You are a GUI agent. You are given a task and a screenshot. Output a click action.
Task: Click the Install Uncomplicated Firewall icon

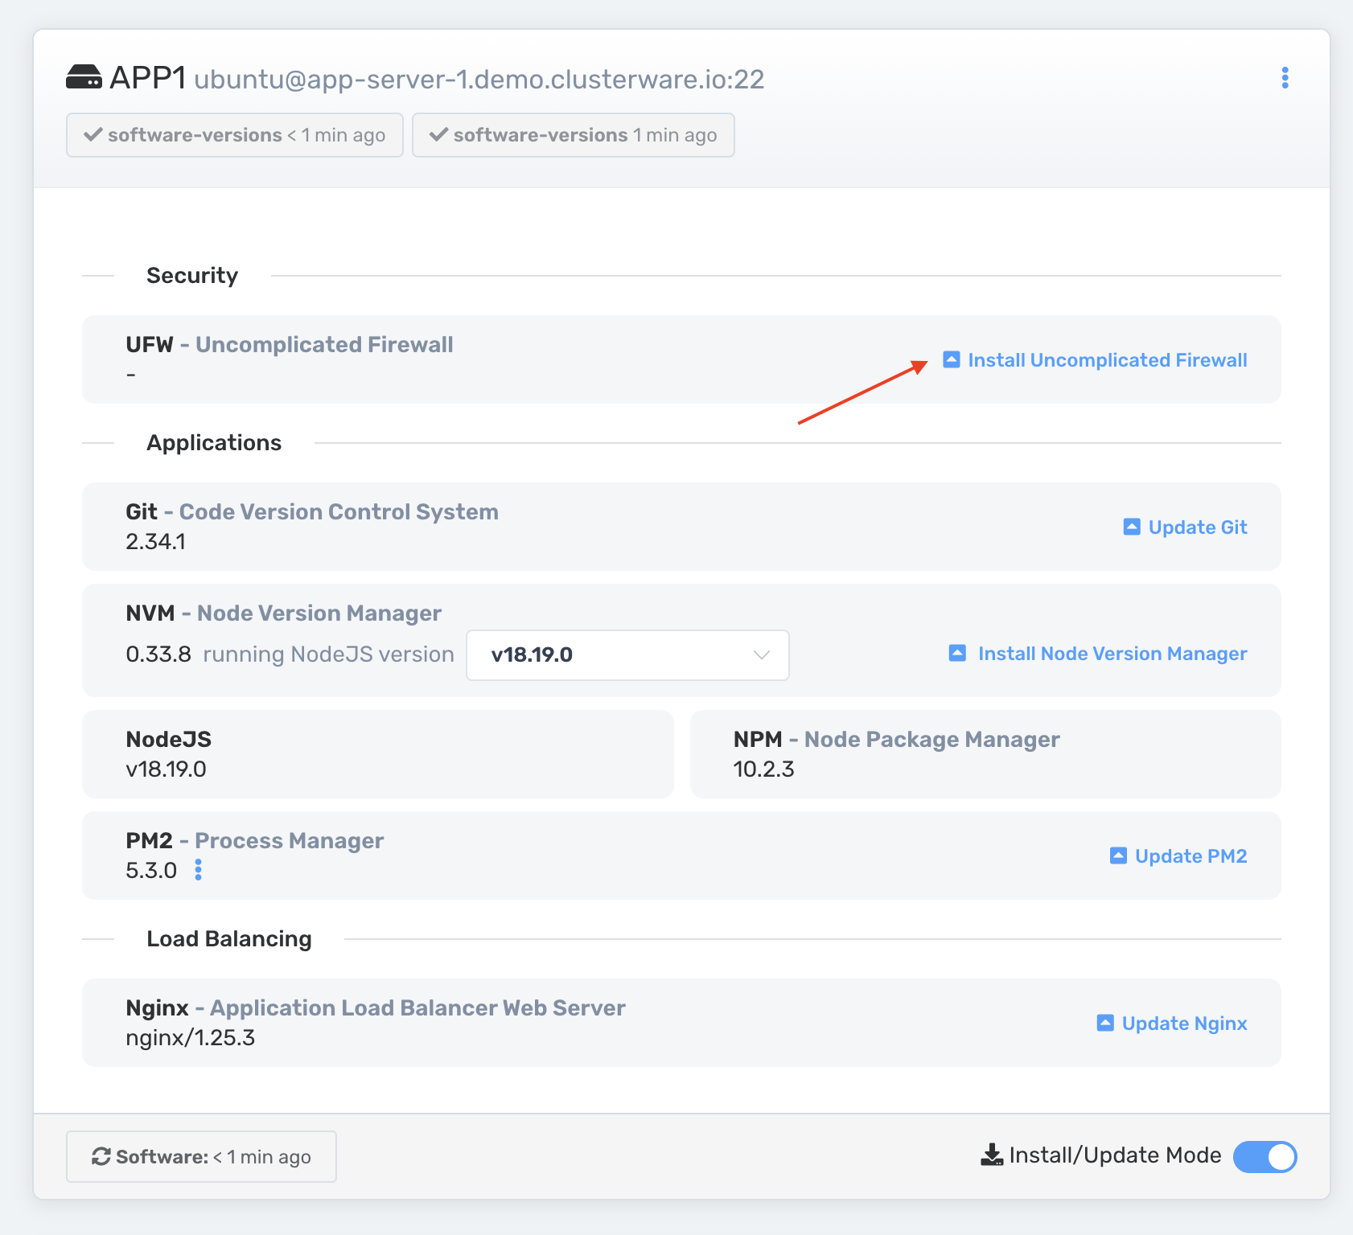(x=952, y=359)
